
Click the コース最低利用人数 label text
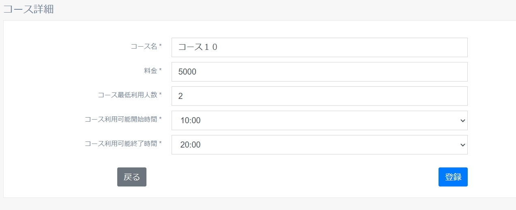(130, 95)
